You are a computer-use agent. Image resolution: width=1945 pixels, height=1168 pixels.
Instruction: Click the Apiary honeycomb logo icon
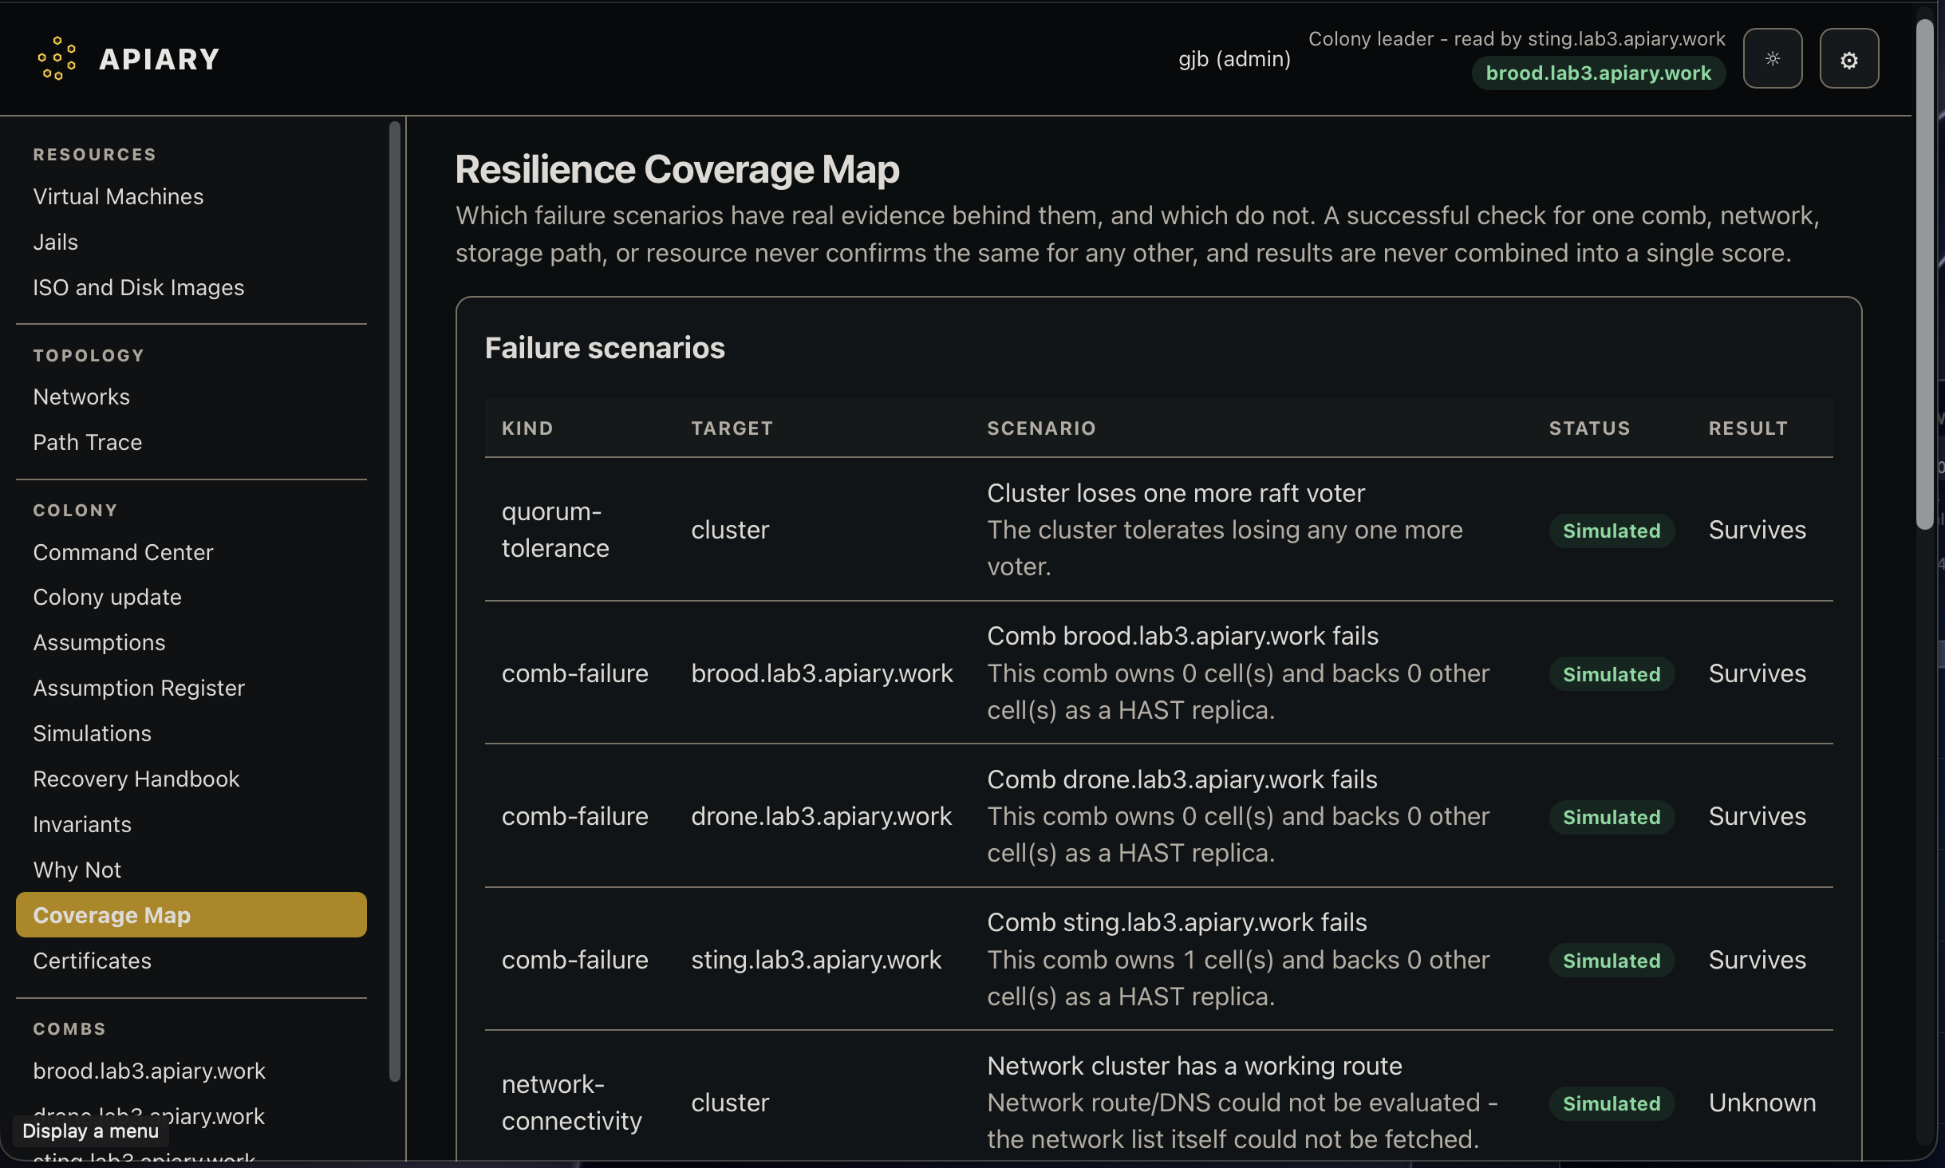pyautogui.click(x=57, y=58)
